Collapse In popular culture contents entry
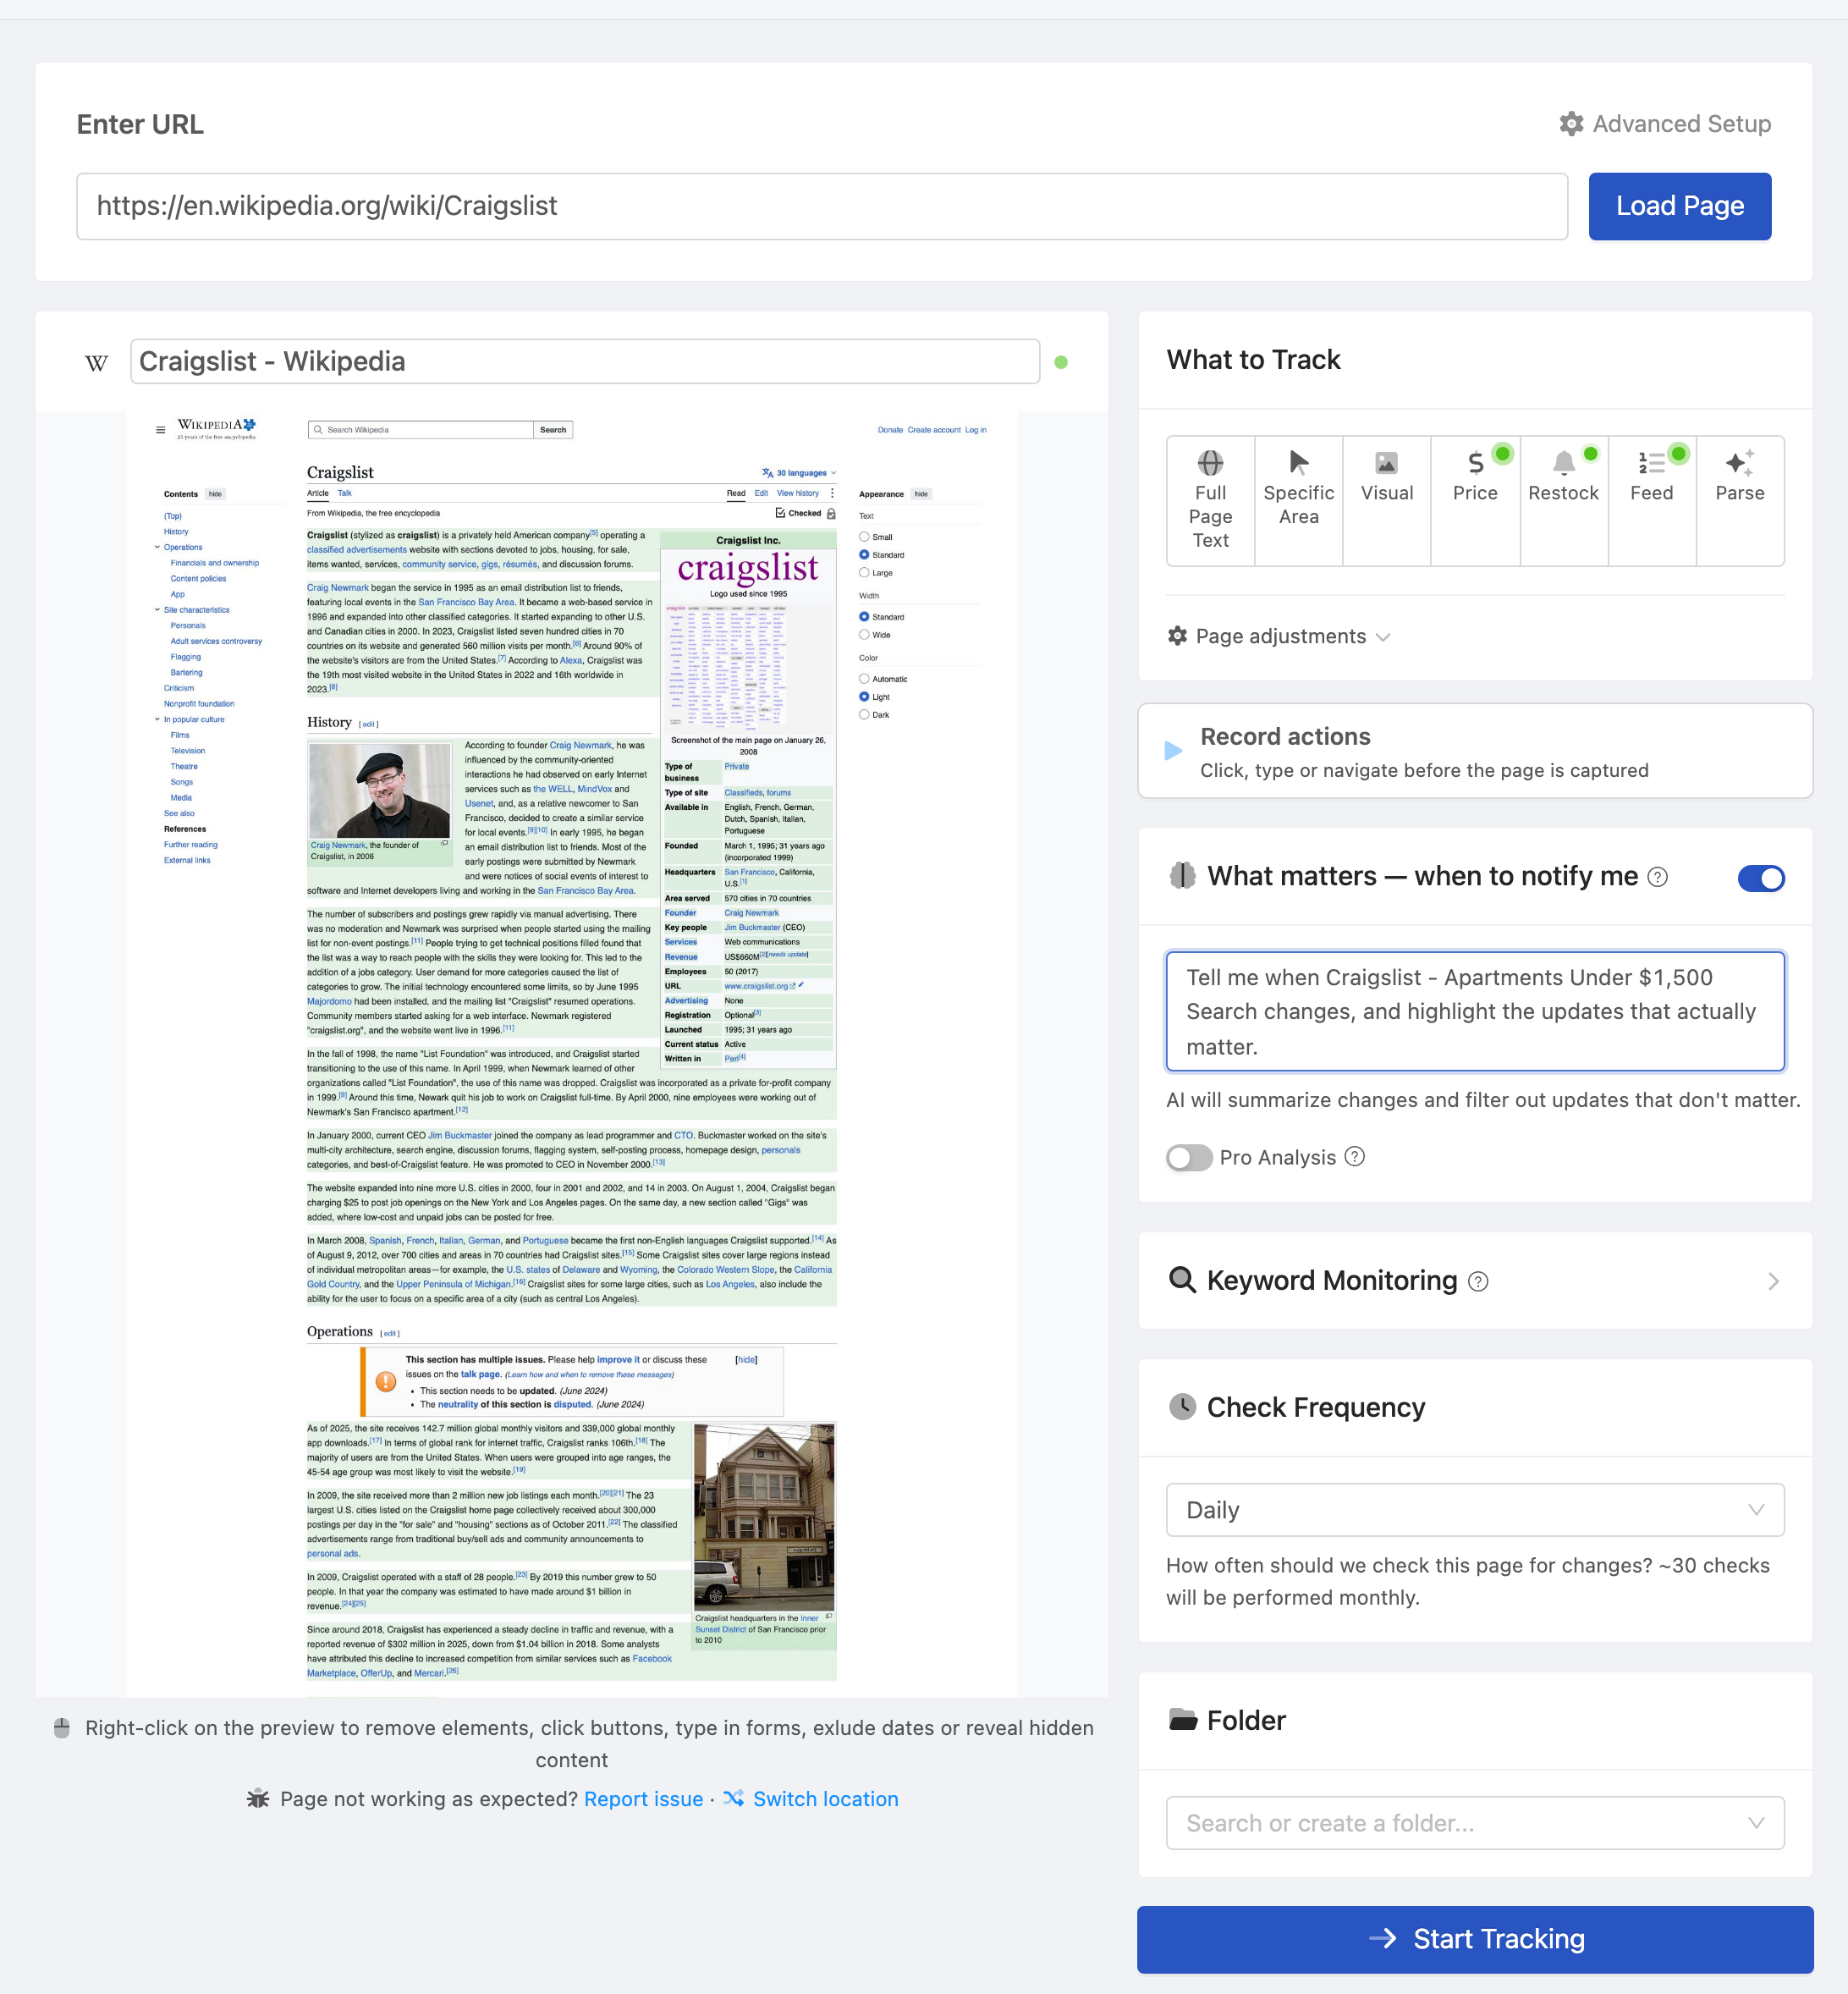 tap(157, 719)
